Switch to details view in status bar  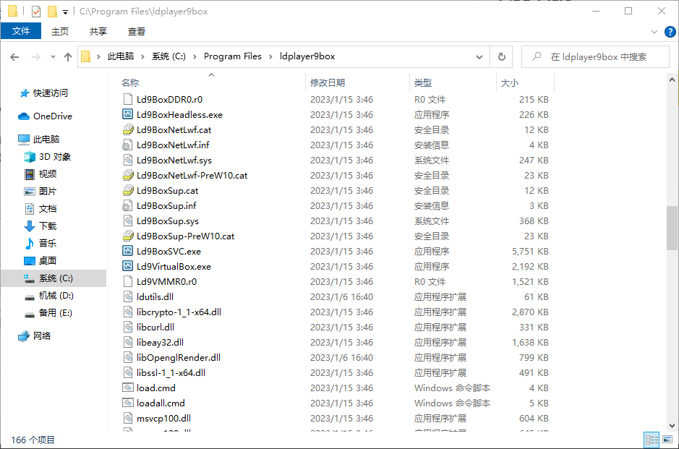(x=651, y=440)
